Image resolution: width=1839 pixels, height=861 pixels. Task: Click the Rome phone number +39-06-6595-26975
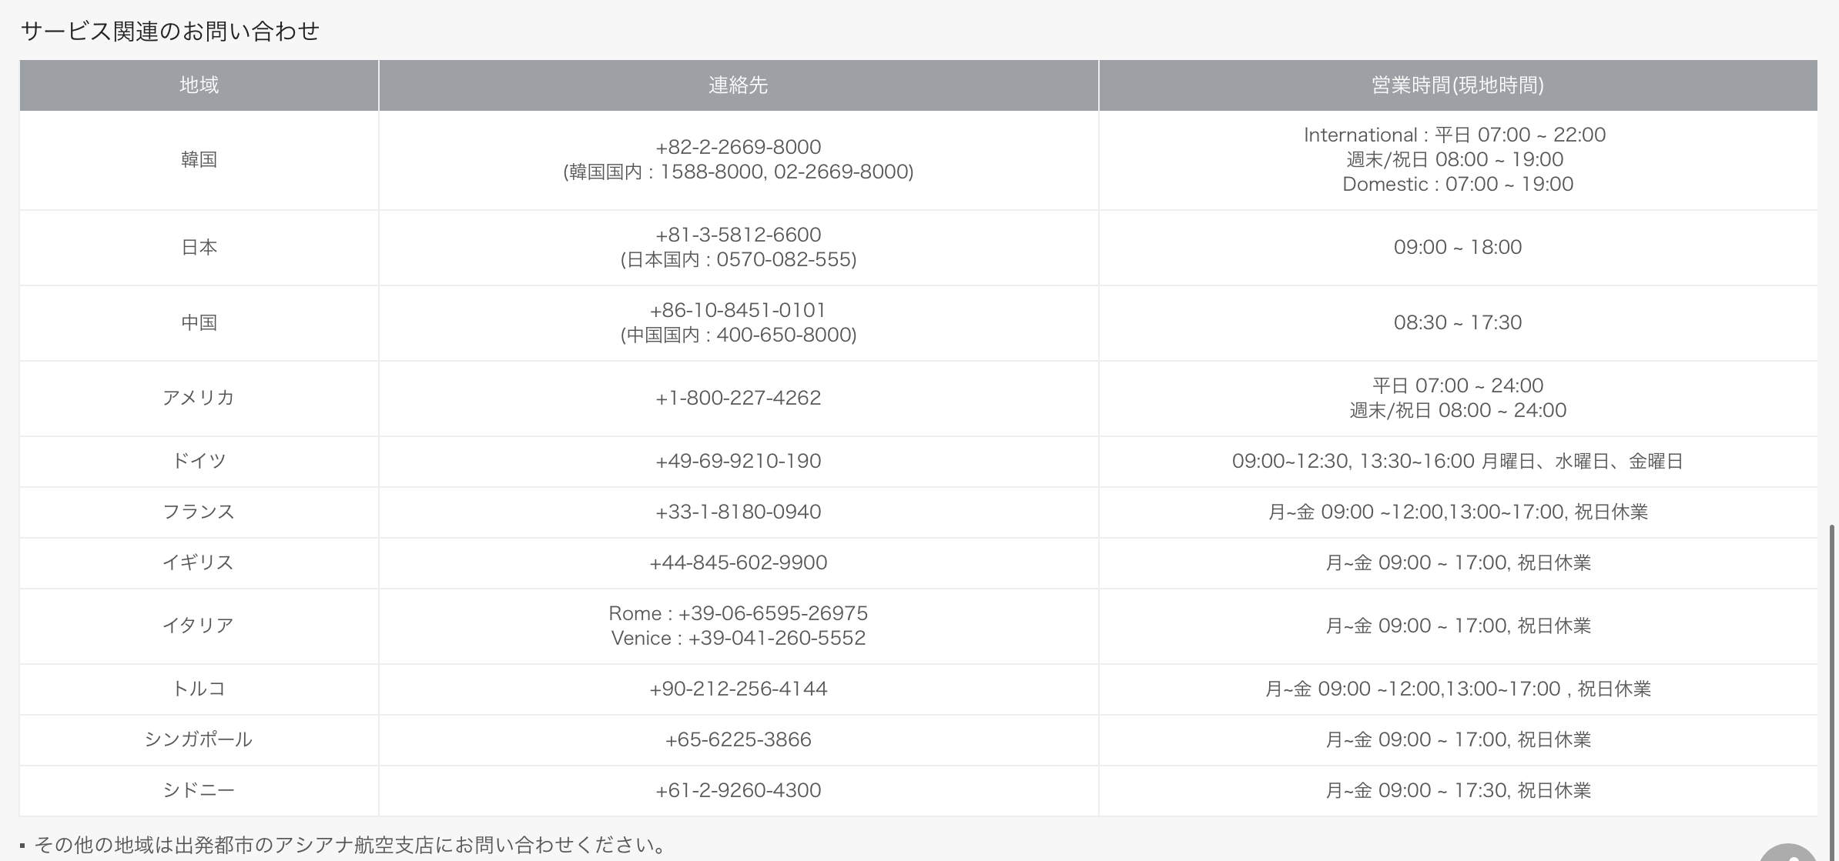point(772,613)
